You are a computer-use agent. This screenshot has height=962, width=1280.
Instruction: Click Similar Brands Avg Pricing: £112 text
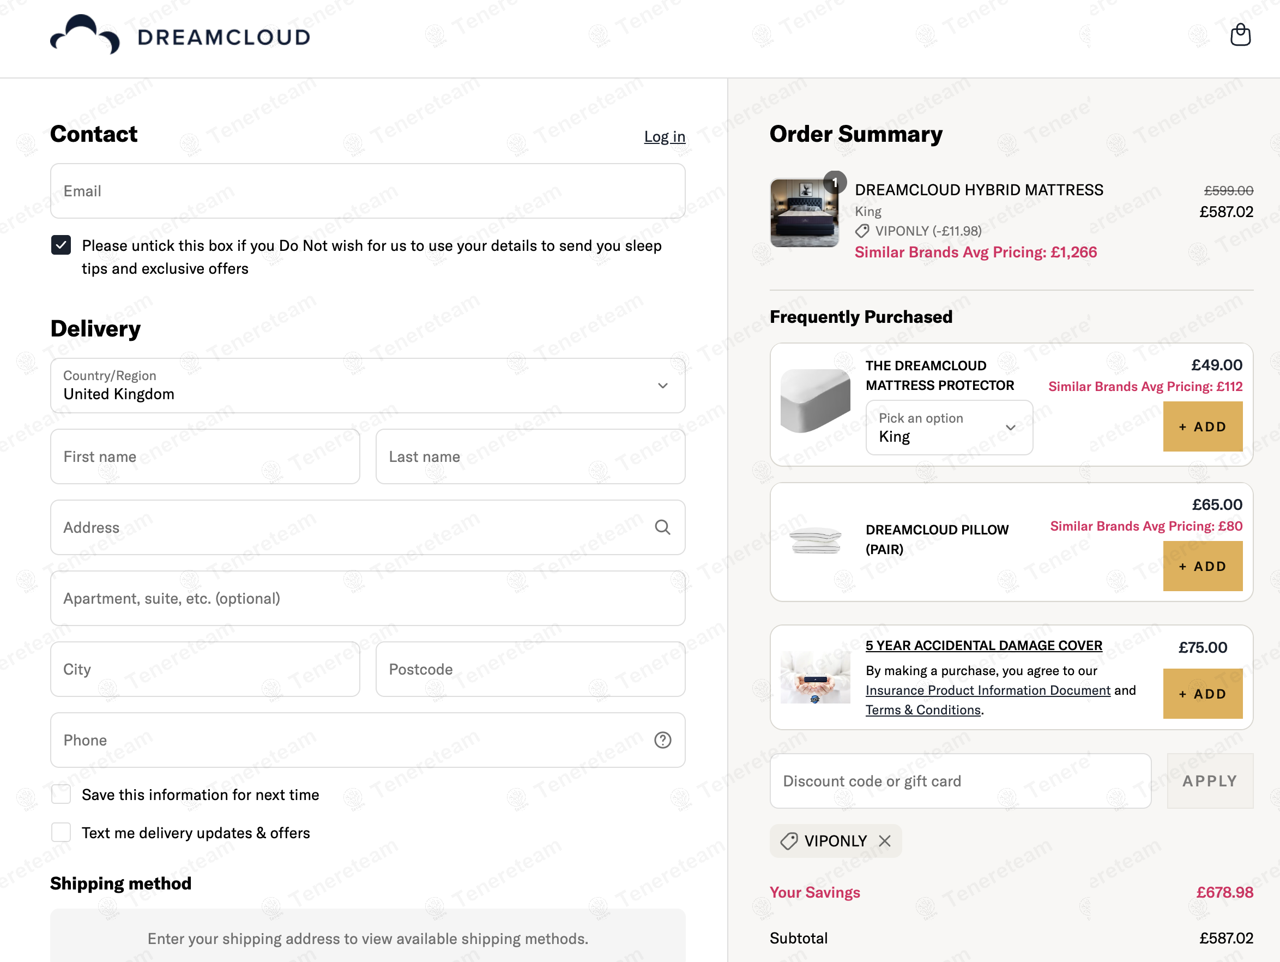tap(1145, 387)
